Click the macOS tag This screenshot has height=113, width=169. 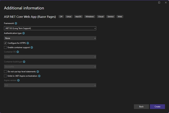(x=78, y=17)
